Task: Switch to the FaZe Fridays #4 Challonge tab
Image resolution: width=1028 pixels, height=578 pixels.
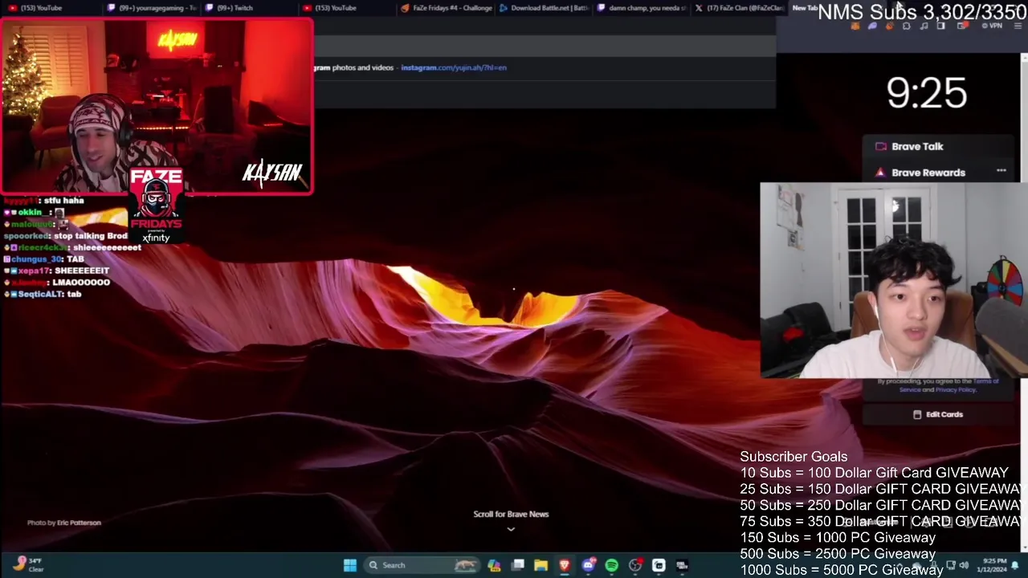Action: pyautogui.click(x=446, y=8)
